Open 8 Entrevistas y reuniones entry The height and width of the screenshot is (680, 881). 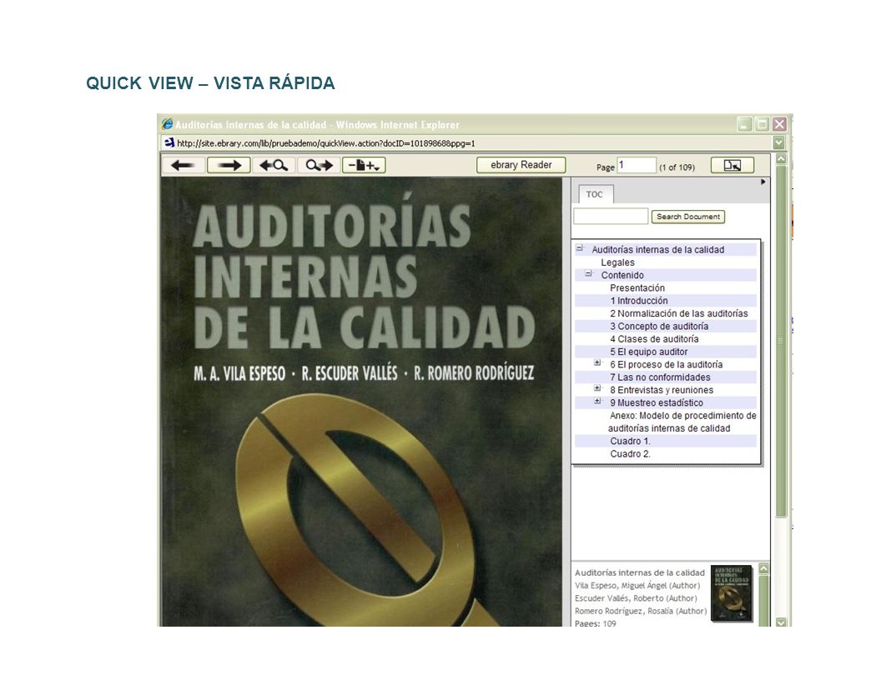tap(662, 390)
